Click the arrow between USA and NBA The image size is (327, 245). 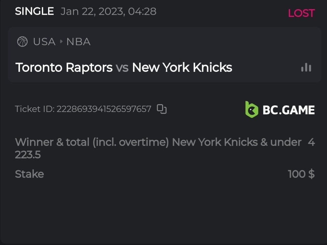click(61, 42)
